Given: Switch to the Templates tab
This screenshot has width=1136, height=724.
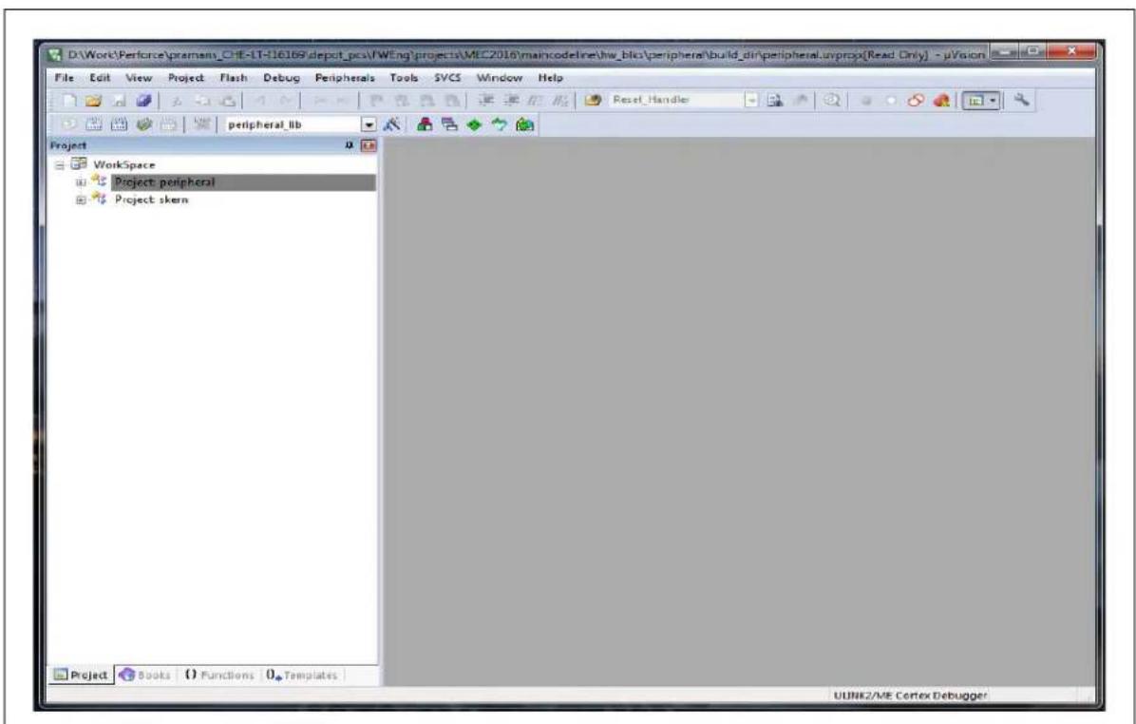Looking at the screenshot, I should point(302,675).
